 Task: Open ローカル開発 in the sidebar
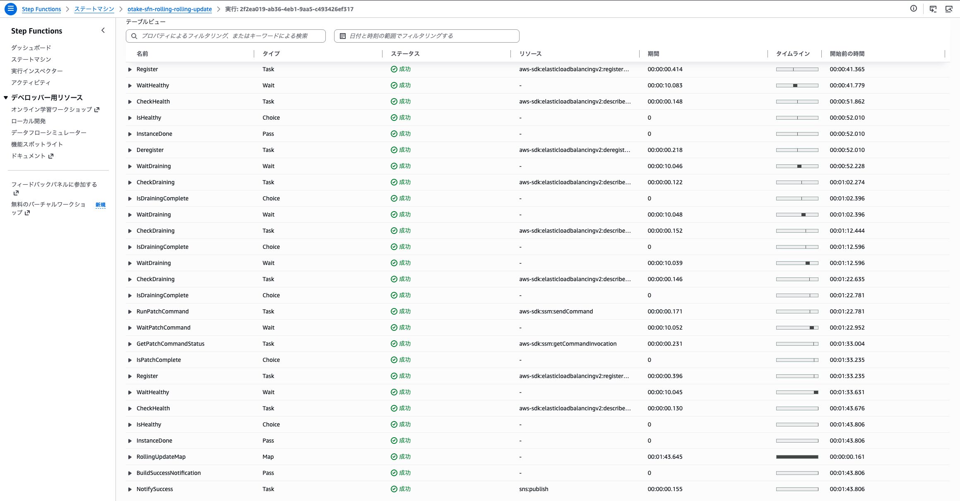click(29, 121)
